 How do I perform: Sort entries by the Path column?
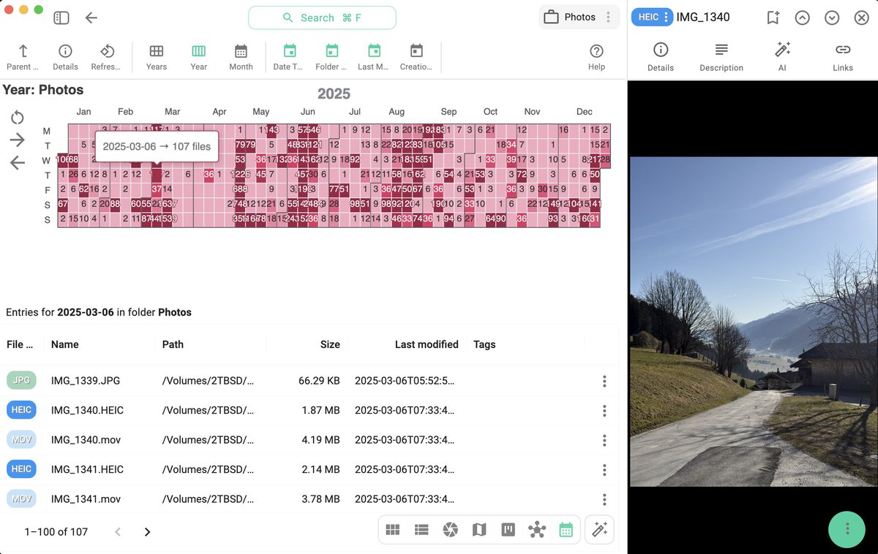pyautogui.click(x=173, y=344)
